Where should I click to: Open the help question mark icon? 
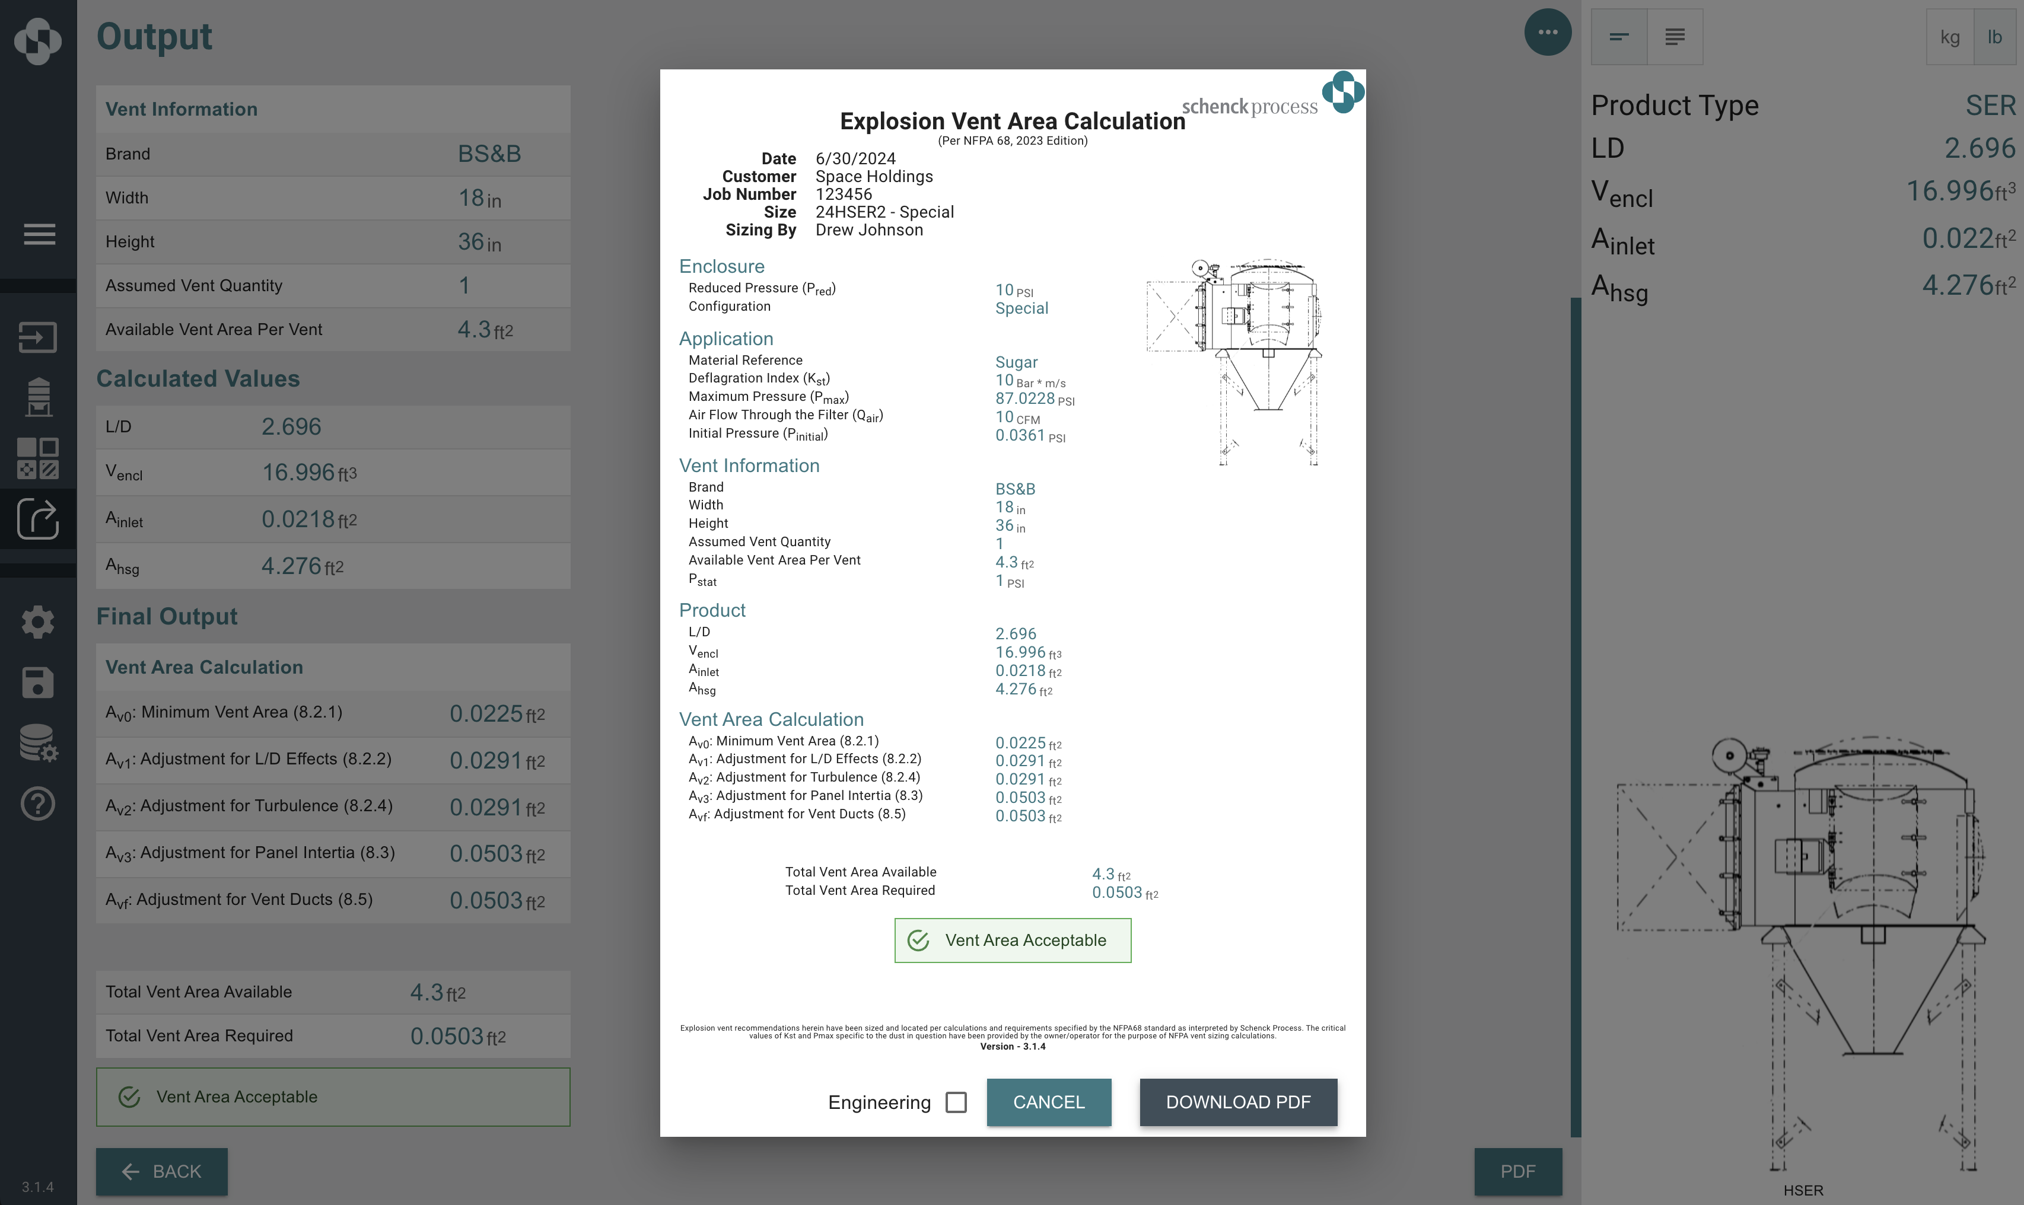pos(37,804)
